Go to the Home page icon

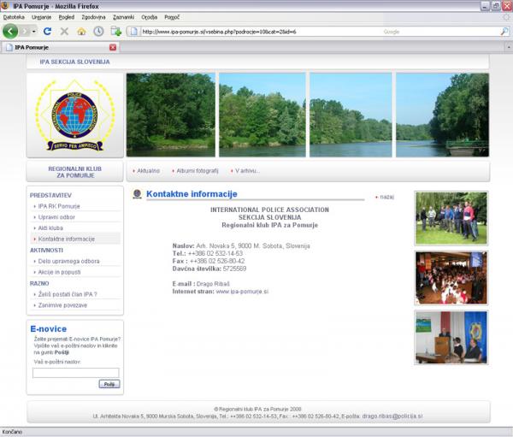[81, 31]
